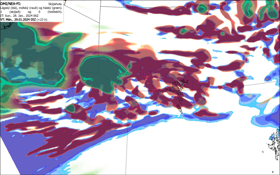Image resolution: width=280 pixels, height=175 pixels.
Task: Click the 'IT: Sun.. 28. Jan.. 2024 06Z' line
Action: [x=19, y=16]
